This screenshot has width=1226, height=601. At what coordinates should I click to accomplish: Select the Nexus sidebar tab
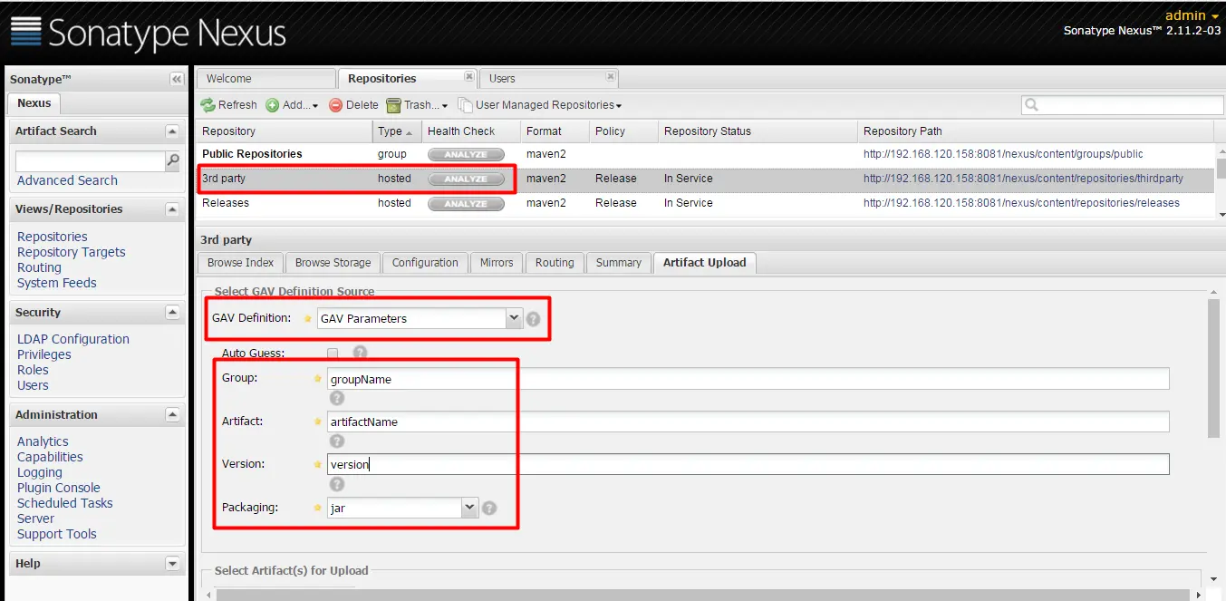pyautogui.click(x=34, y=103)
